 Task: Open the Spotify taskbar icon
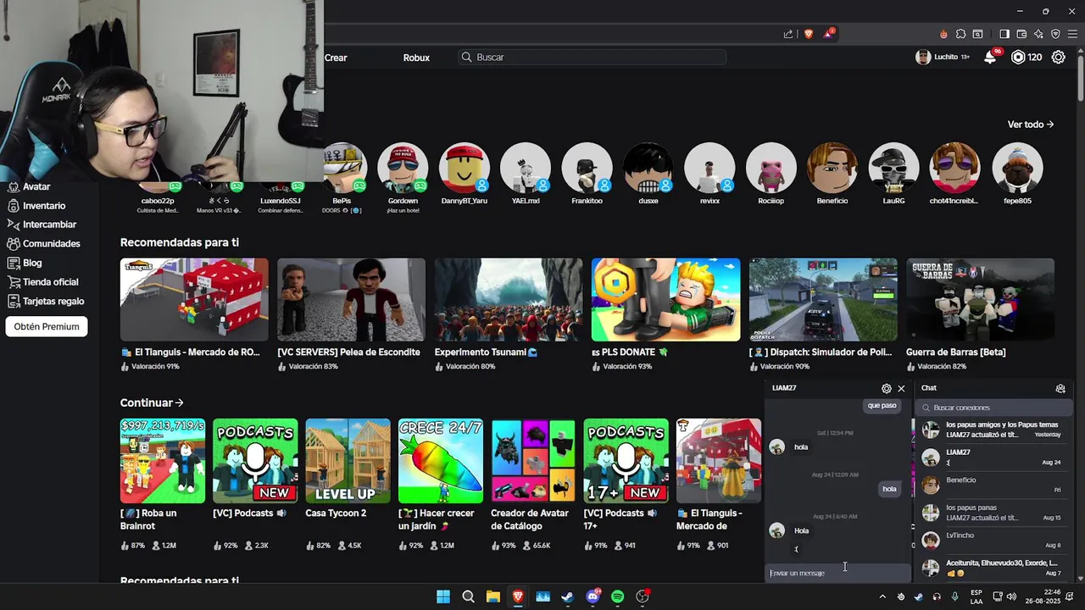[618, 596]
